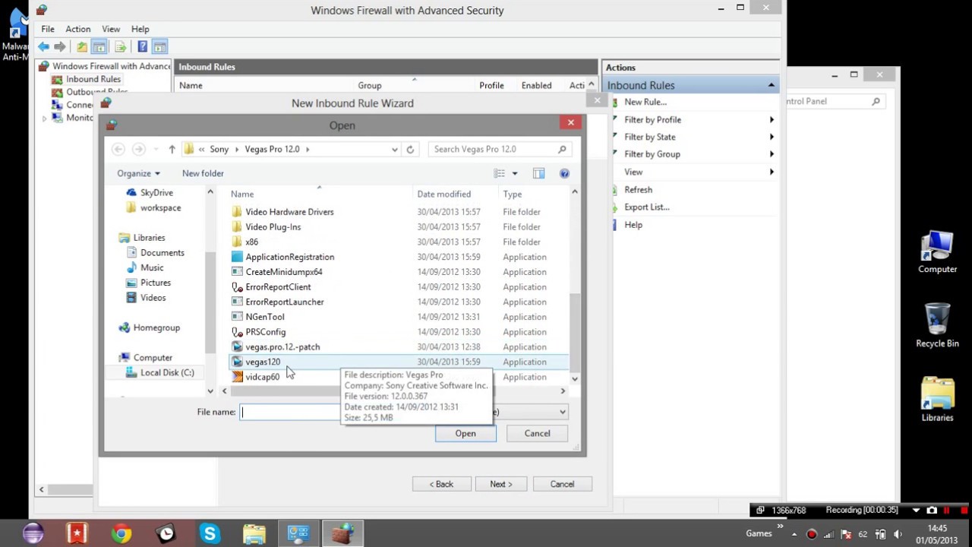Click the Open button
The height and width of the screenshot is (547, 972).
(x=465, y=434)
